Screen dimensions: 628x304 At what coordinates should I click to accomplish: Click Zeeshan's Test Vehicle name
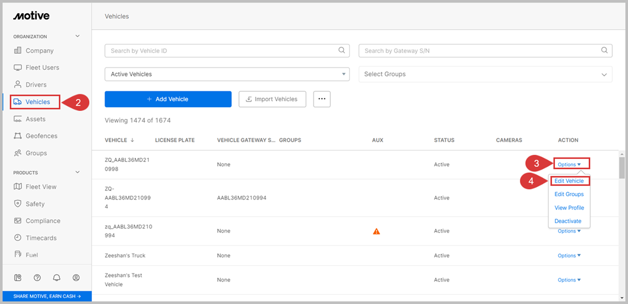coord(123,280)
